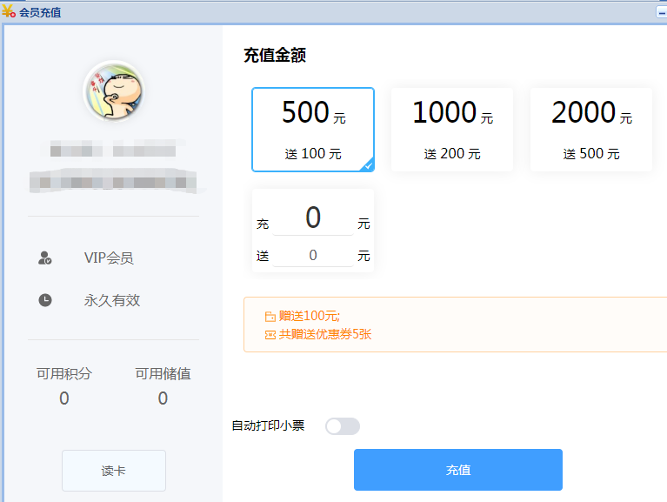Select the 1000 yuan recharge card
The height and width of the screenshot is (502, 667).
click(452, 130)
